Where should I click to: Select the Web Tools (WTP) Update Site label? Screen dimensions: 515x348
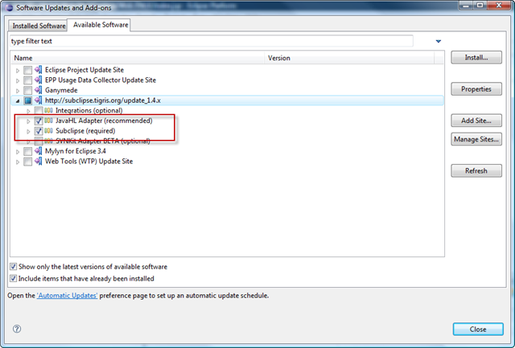coord(89,162)
